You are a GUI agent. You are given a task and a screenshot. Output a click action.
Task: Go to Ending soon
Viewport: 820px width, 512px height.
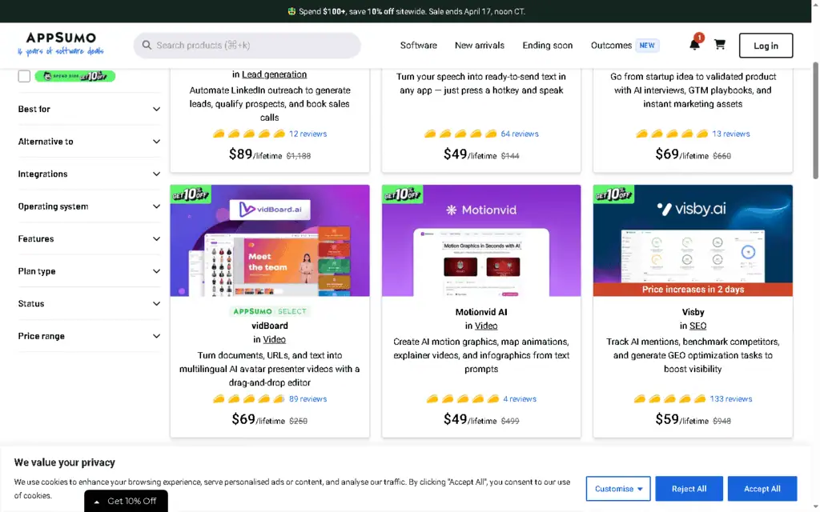548,46
